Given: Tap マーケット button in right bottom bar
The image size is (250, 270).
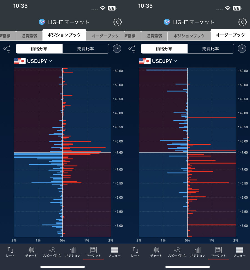Looking at the screenshot, I should pos(219,252).
